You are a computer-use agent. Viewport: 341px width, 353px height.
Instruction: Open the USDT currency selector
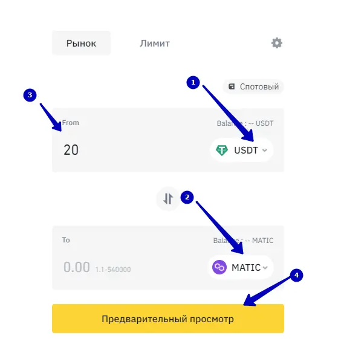click(x=242, y=150)
